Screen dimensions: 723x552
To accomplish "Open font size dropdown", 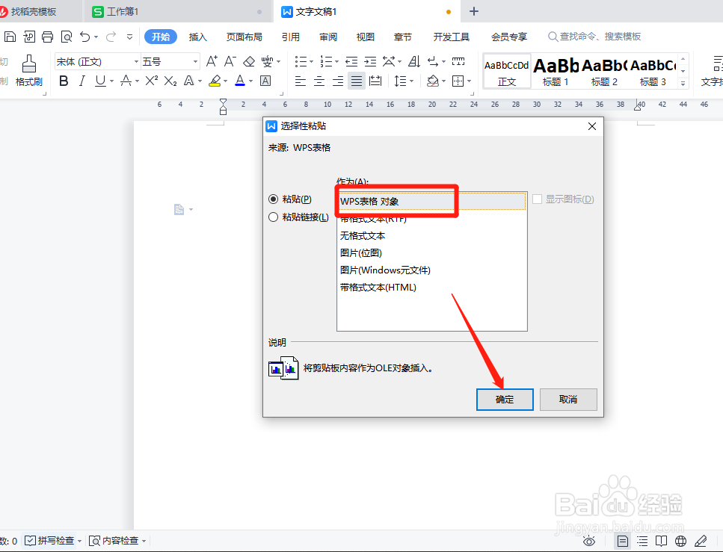I will point(195,61).
